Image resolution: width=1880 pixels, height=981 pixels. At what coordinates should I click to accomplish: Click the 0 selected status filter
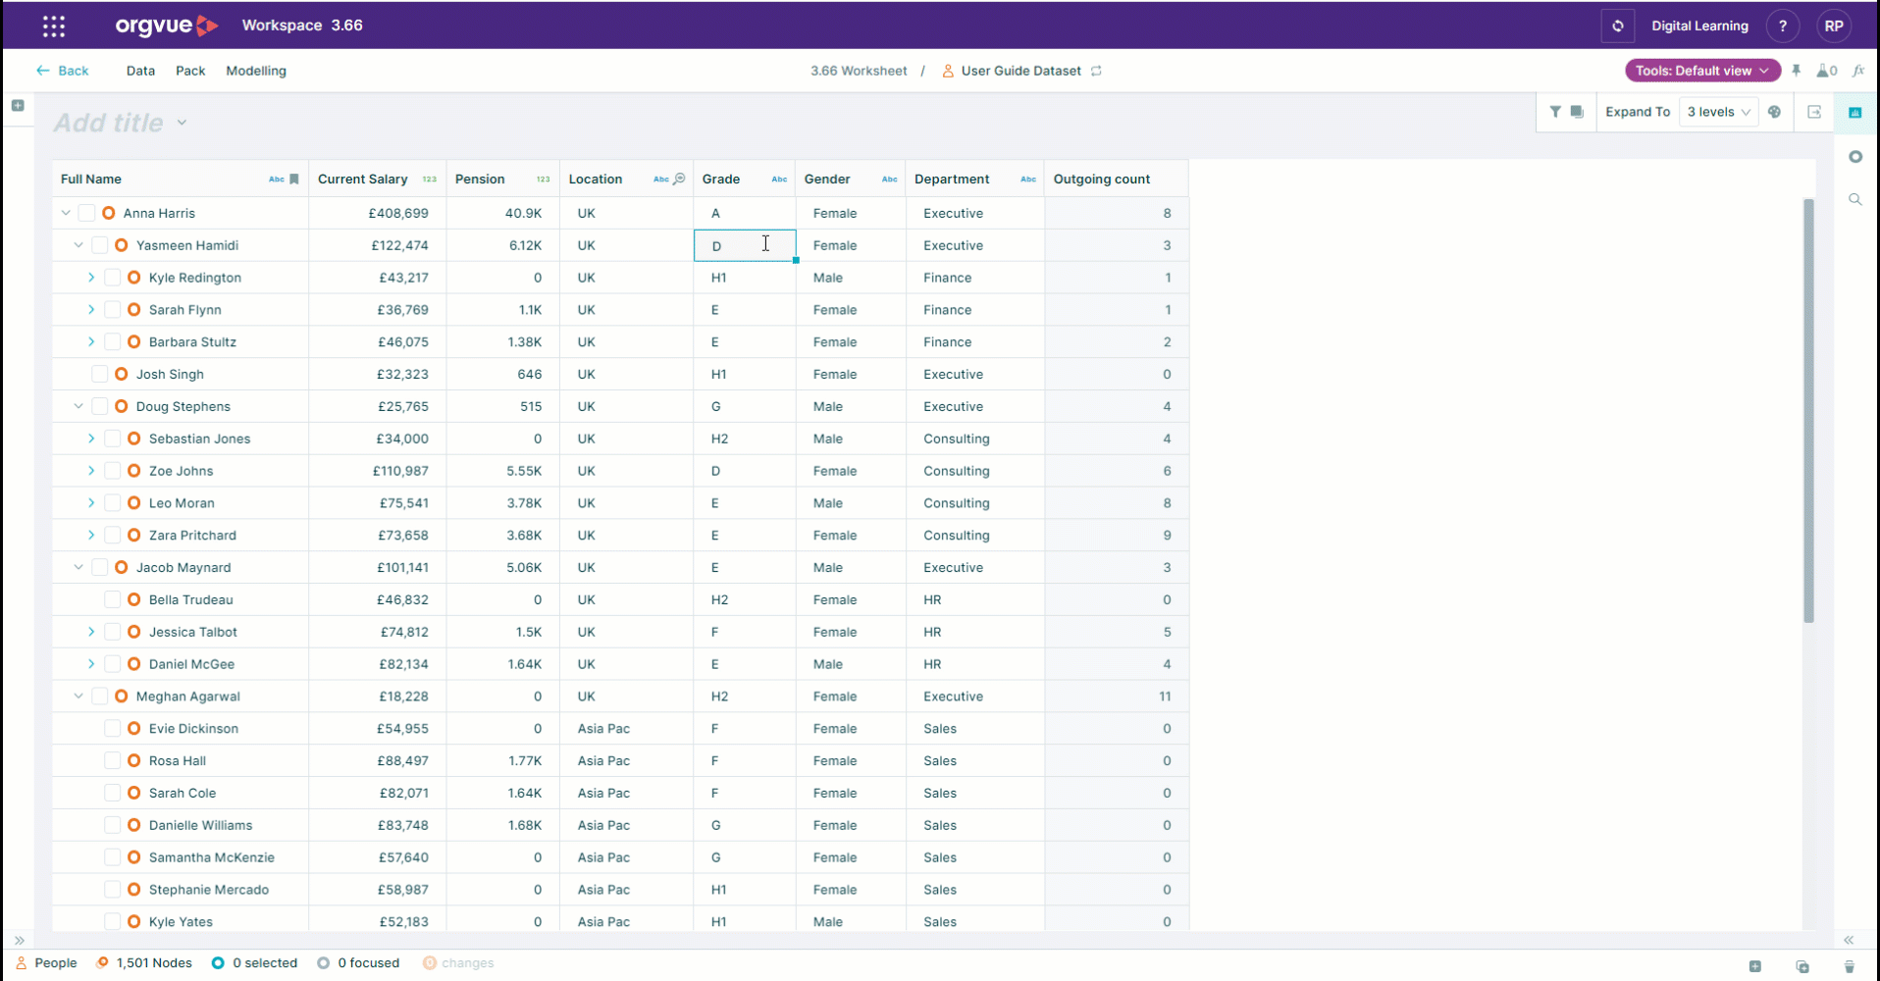point(254,963)
